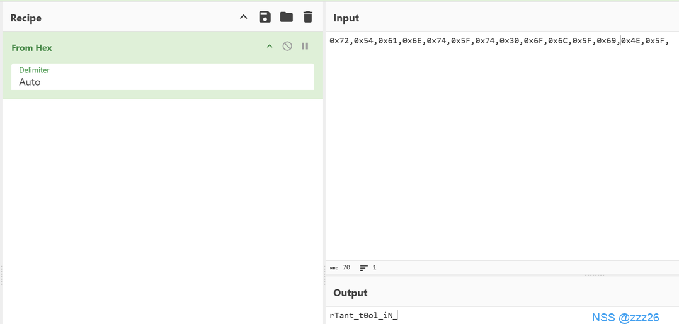The height and width of the screenshot is (324, 679).
Task: Click the 0x4E value in the input
Action: click(631, 41)
